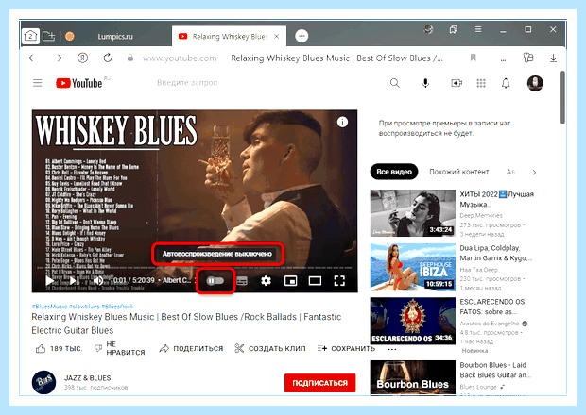
Task: Show video info card icon
Action: [x=342, y=122]
